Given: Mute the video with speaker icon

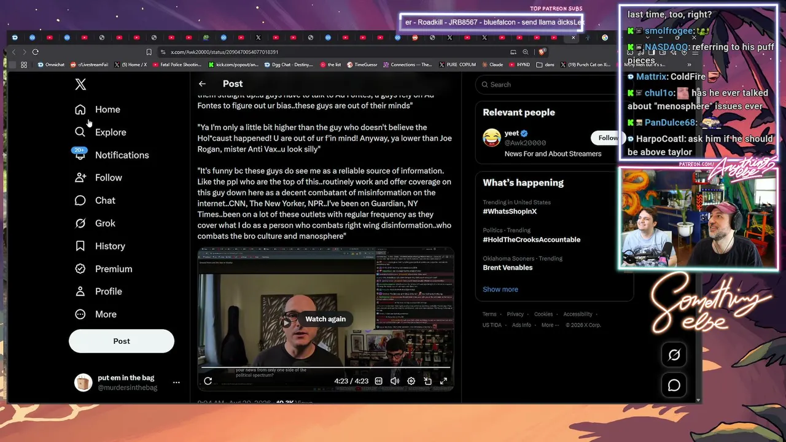Looking at the screenshot, I should [x=395, y=381].
